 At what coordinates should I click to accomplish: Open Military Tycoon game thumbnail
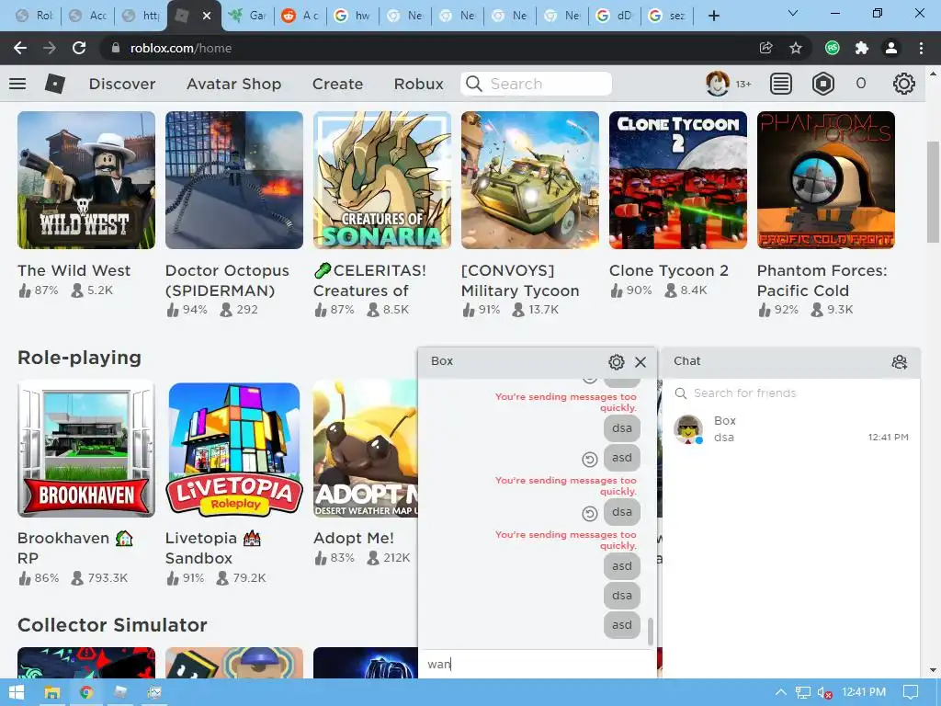point(530,180)
